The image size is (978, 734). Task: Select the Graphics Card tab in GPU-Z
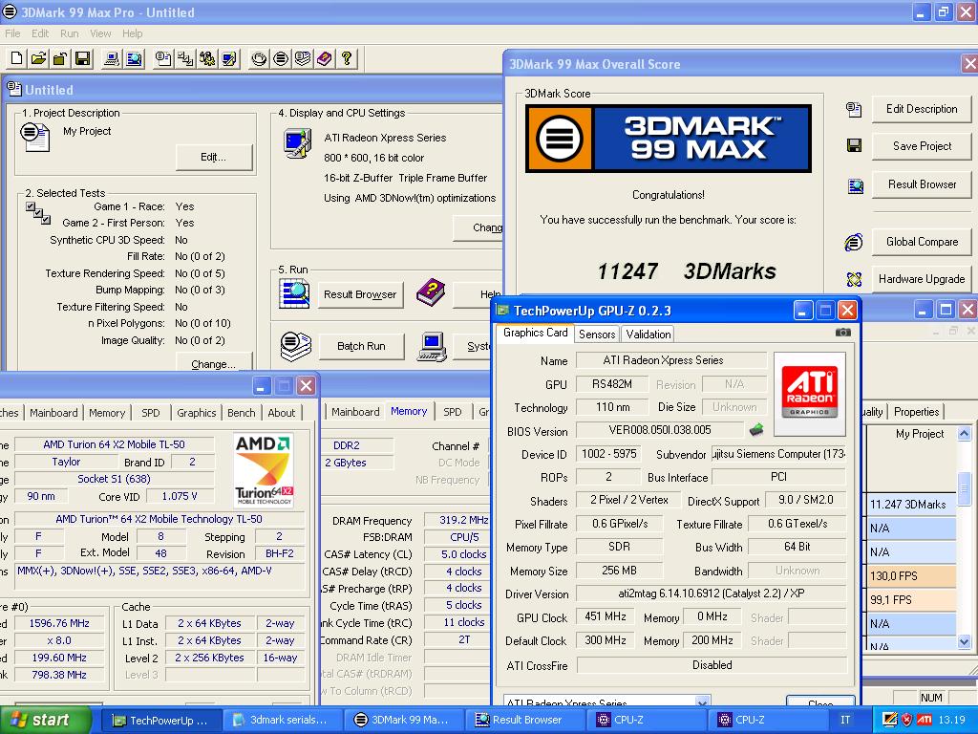535,333
